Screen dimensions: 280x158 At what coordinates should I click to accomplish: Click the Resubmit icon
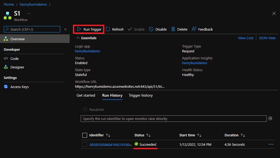pos(85,109)
